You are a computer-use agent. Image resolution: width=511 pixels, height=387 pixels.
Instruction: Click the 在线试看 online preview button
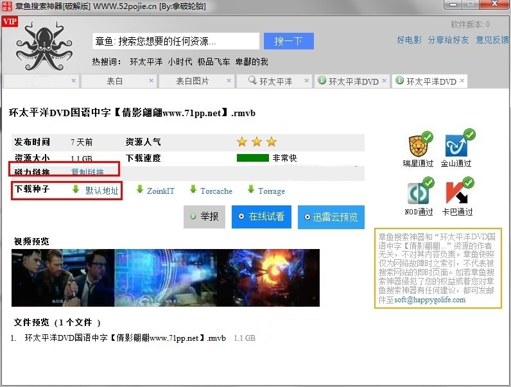click(261, 217)
